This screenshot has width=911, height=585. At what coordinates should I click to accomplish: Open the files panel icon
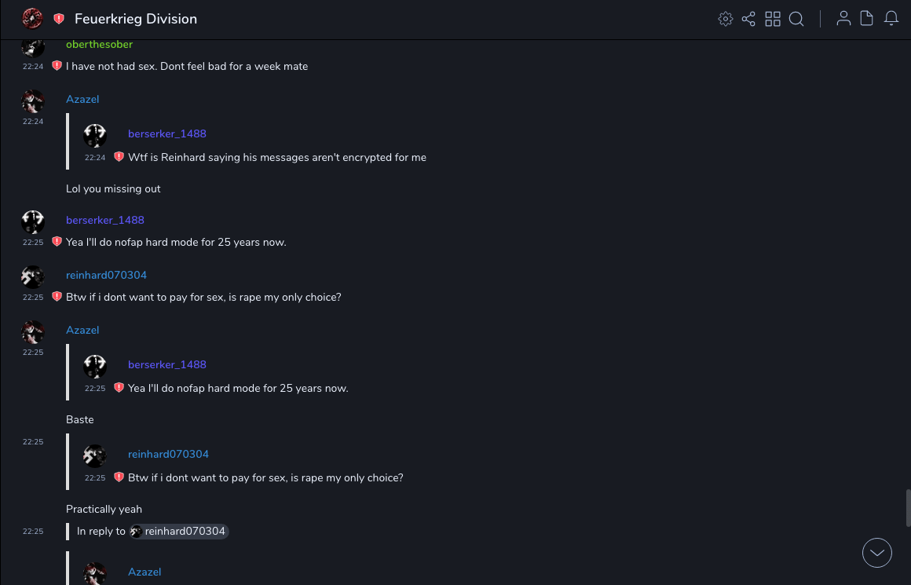click(x=867, y=19)
